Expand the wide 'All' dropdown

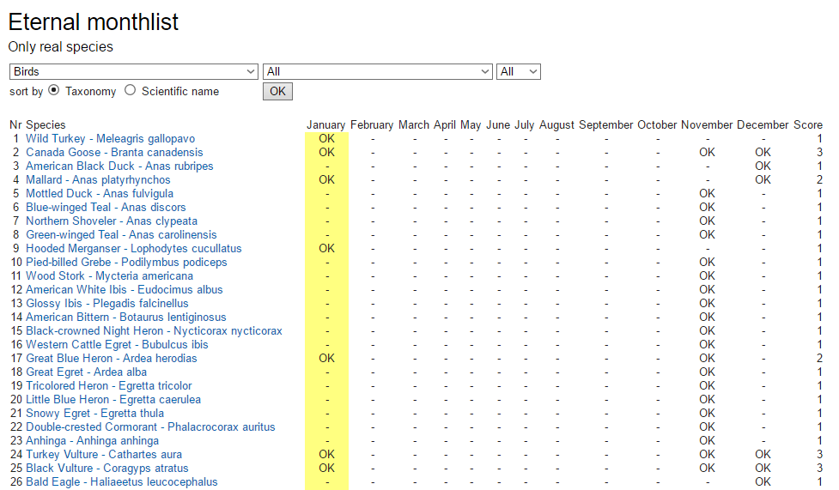tap(378, 71)
